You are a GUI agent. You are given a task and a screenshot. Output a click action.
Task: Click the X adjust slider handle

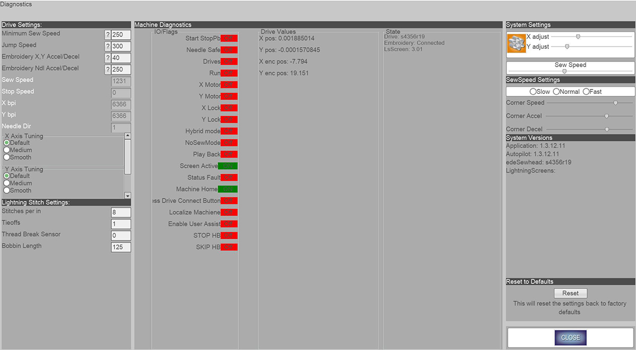578,37
